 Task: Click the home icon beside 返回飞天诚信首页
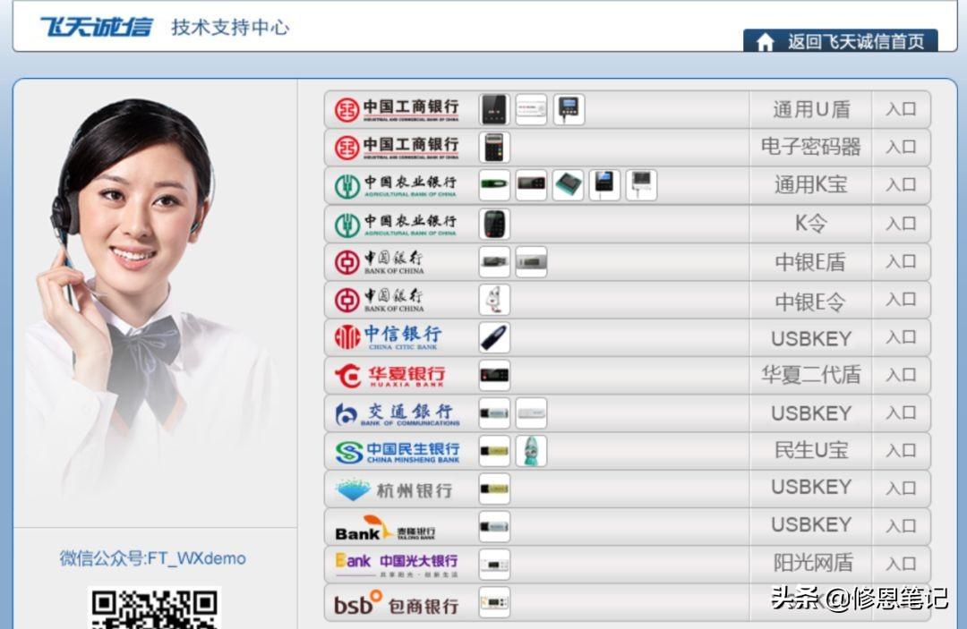pyautogui.click(x=766, y=41)
